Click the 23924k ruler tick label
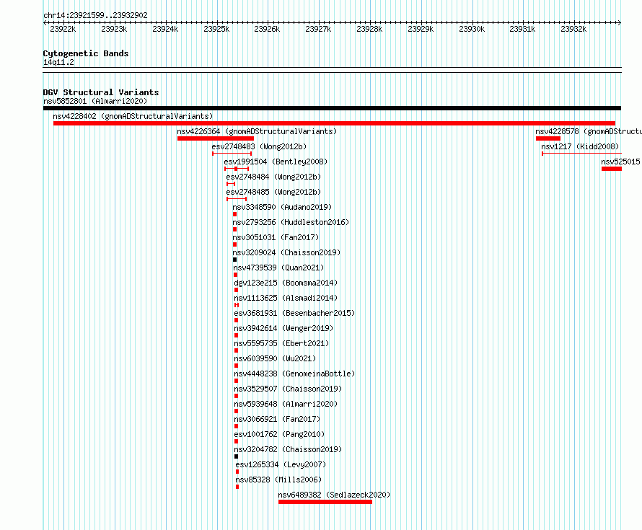 tap(165, 29)
